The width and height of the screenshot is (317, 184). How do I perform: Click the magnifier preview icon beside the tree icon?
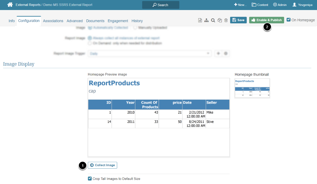click(x=213, y=20)
